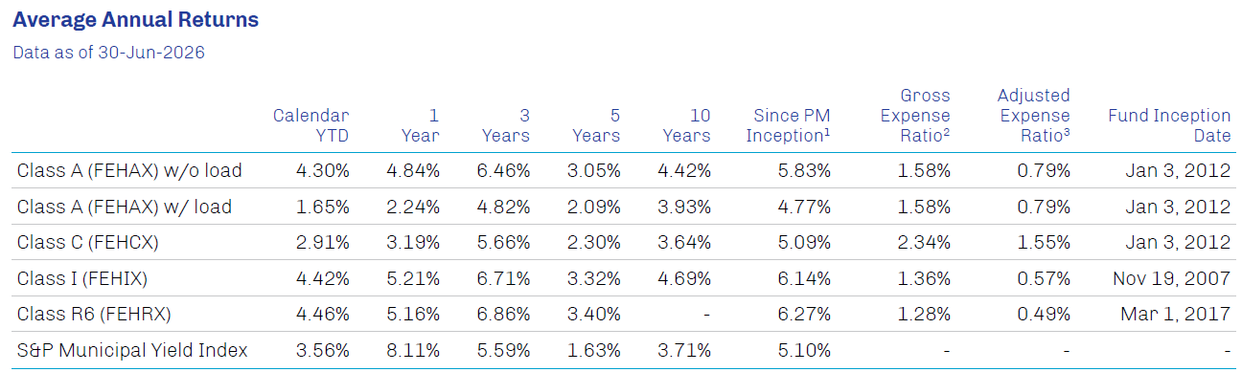
Task: Click the S&P Municipal Yield Index label
Action: click(132, 351)
